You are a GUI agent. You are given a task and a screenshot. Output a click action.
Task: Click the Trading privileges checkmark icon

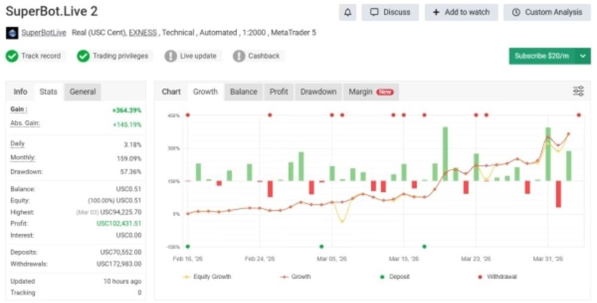pos(83,56)
